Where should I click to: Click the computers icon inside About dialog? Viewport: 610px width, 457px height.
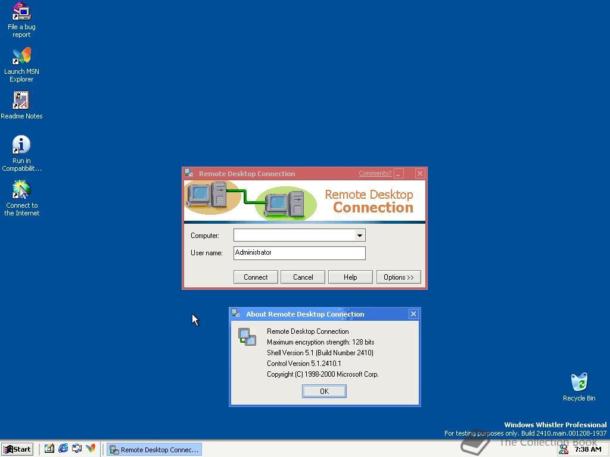click(x=247, y=337)
